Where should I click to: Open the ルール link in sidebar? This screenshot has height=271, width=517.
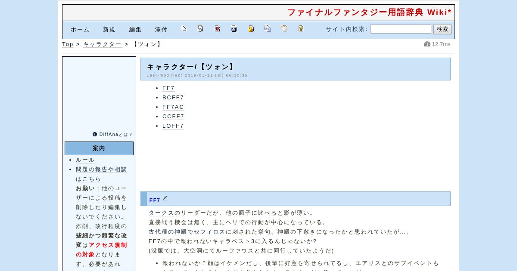pyautogui.click(x=85, y=160)
